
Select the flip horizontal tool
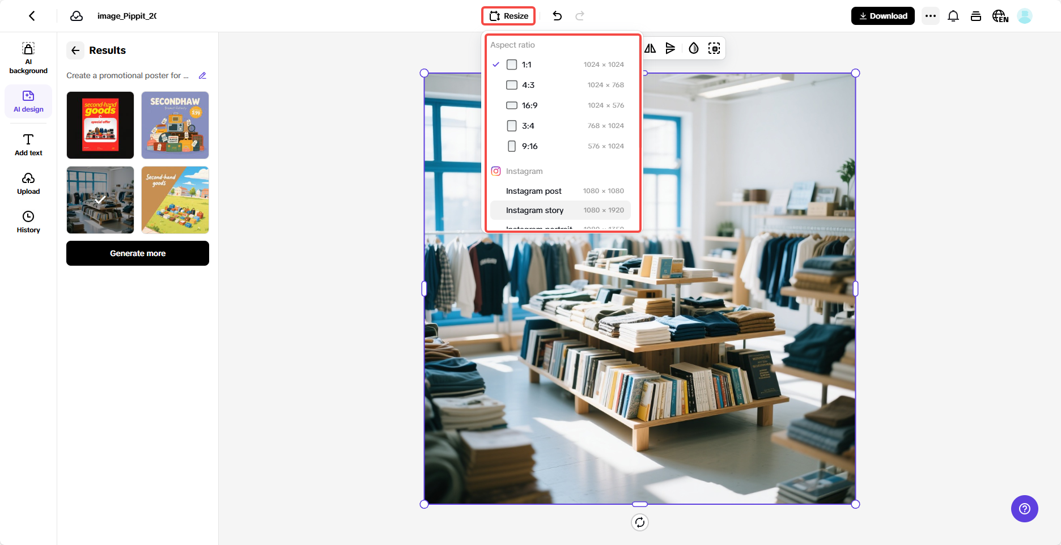coord(650,48)
